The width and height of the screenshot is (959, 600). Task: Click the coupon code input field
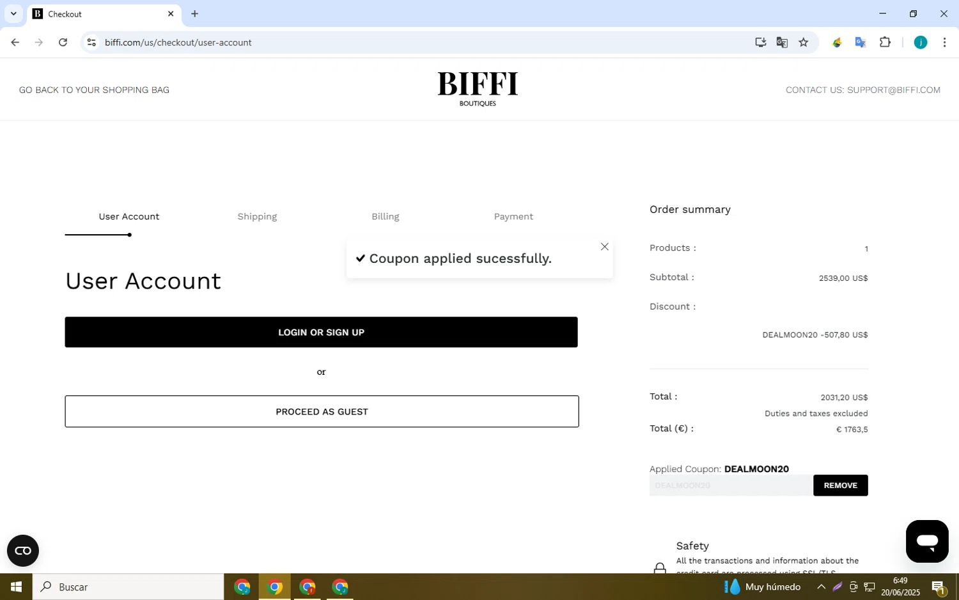coord(731,486)
